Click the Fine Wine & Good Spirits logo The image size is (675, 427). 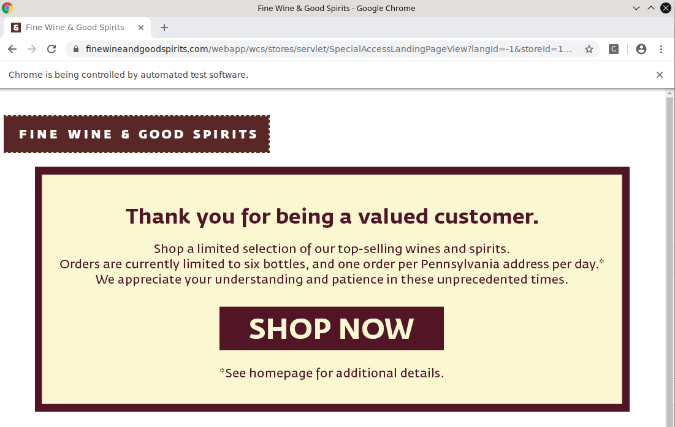click(137, 134)
